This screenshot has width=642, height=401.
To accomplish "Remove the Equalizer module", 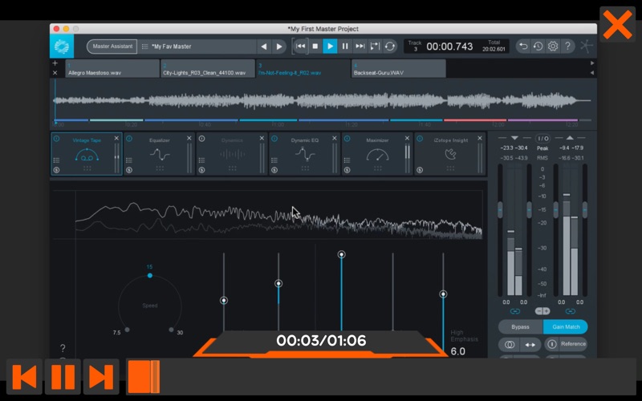I will [x=189, y=138].
